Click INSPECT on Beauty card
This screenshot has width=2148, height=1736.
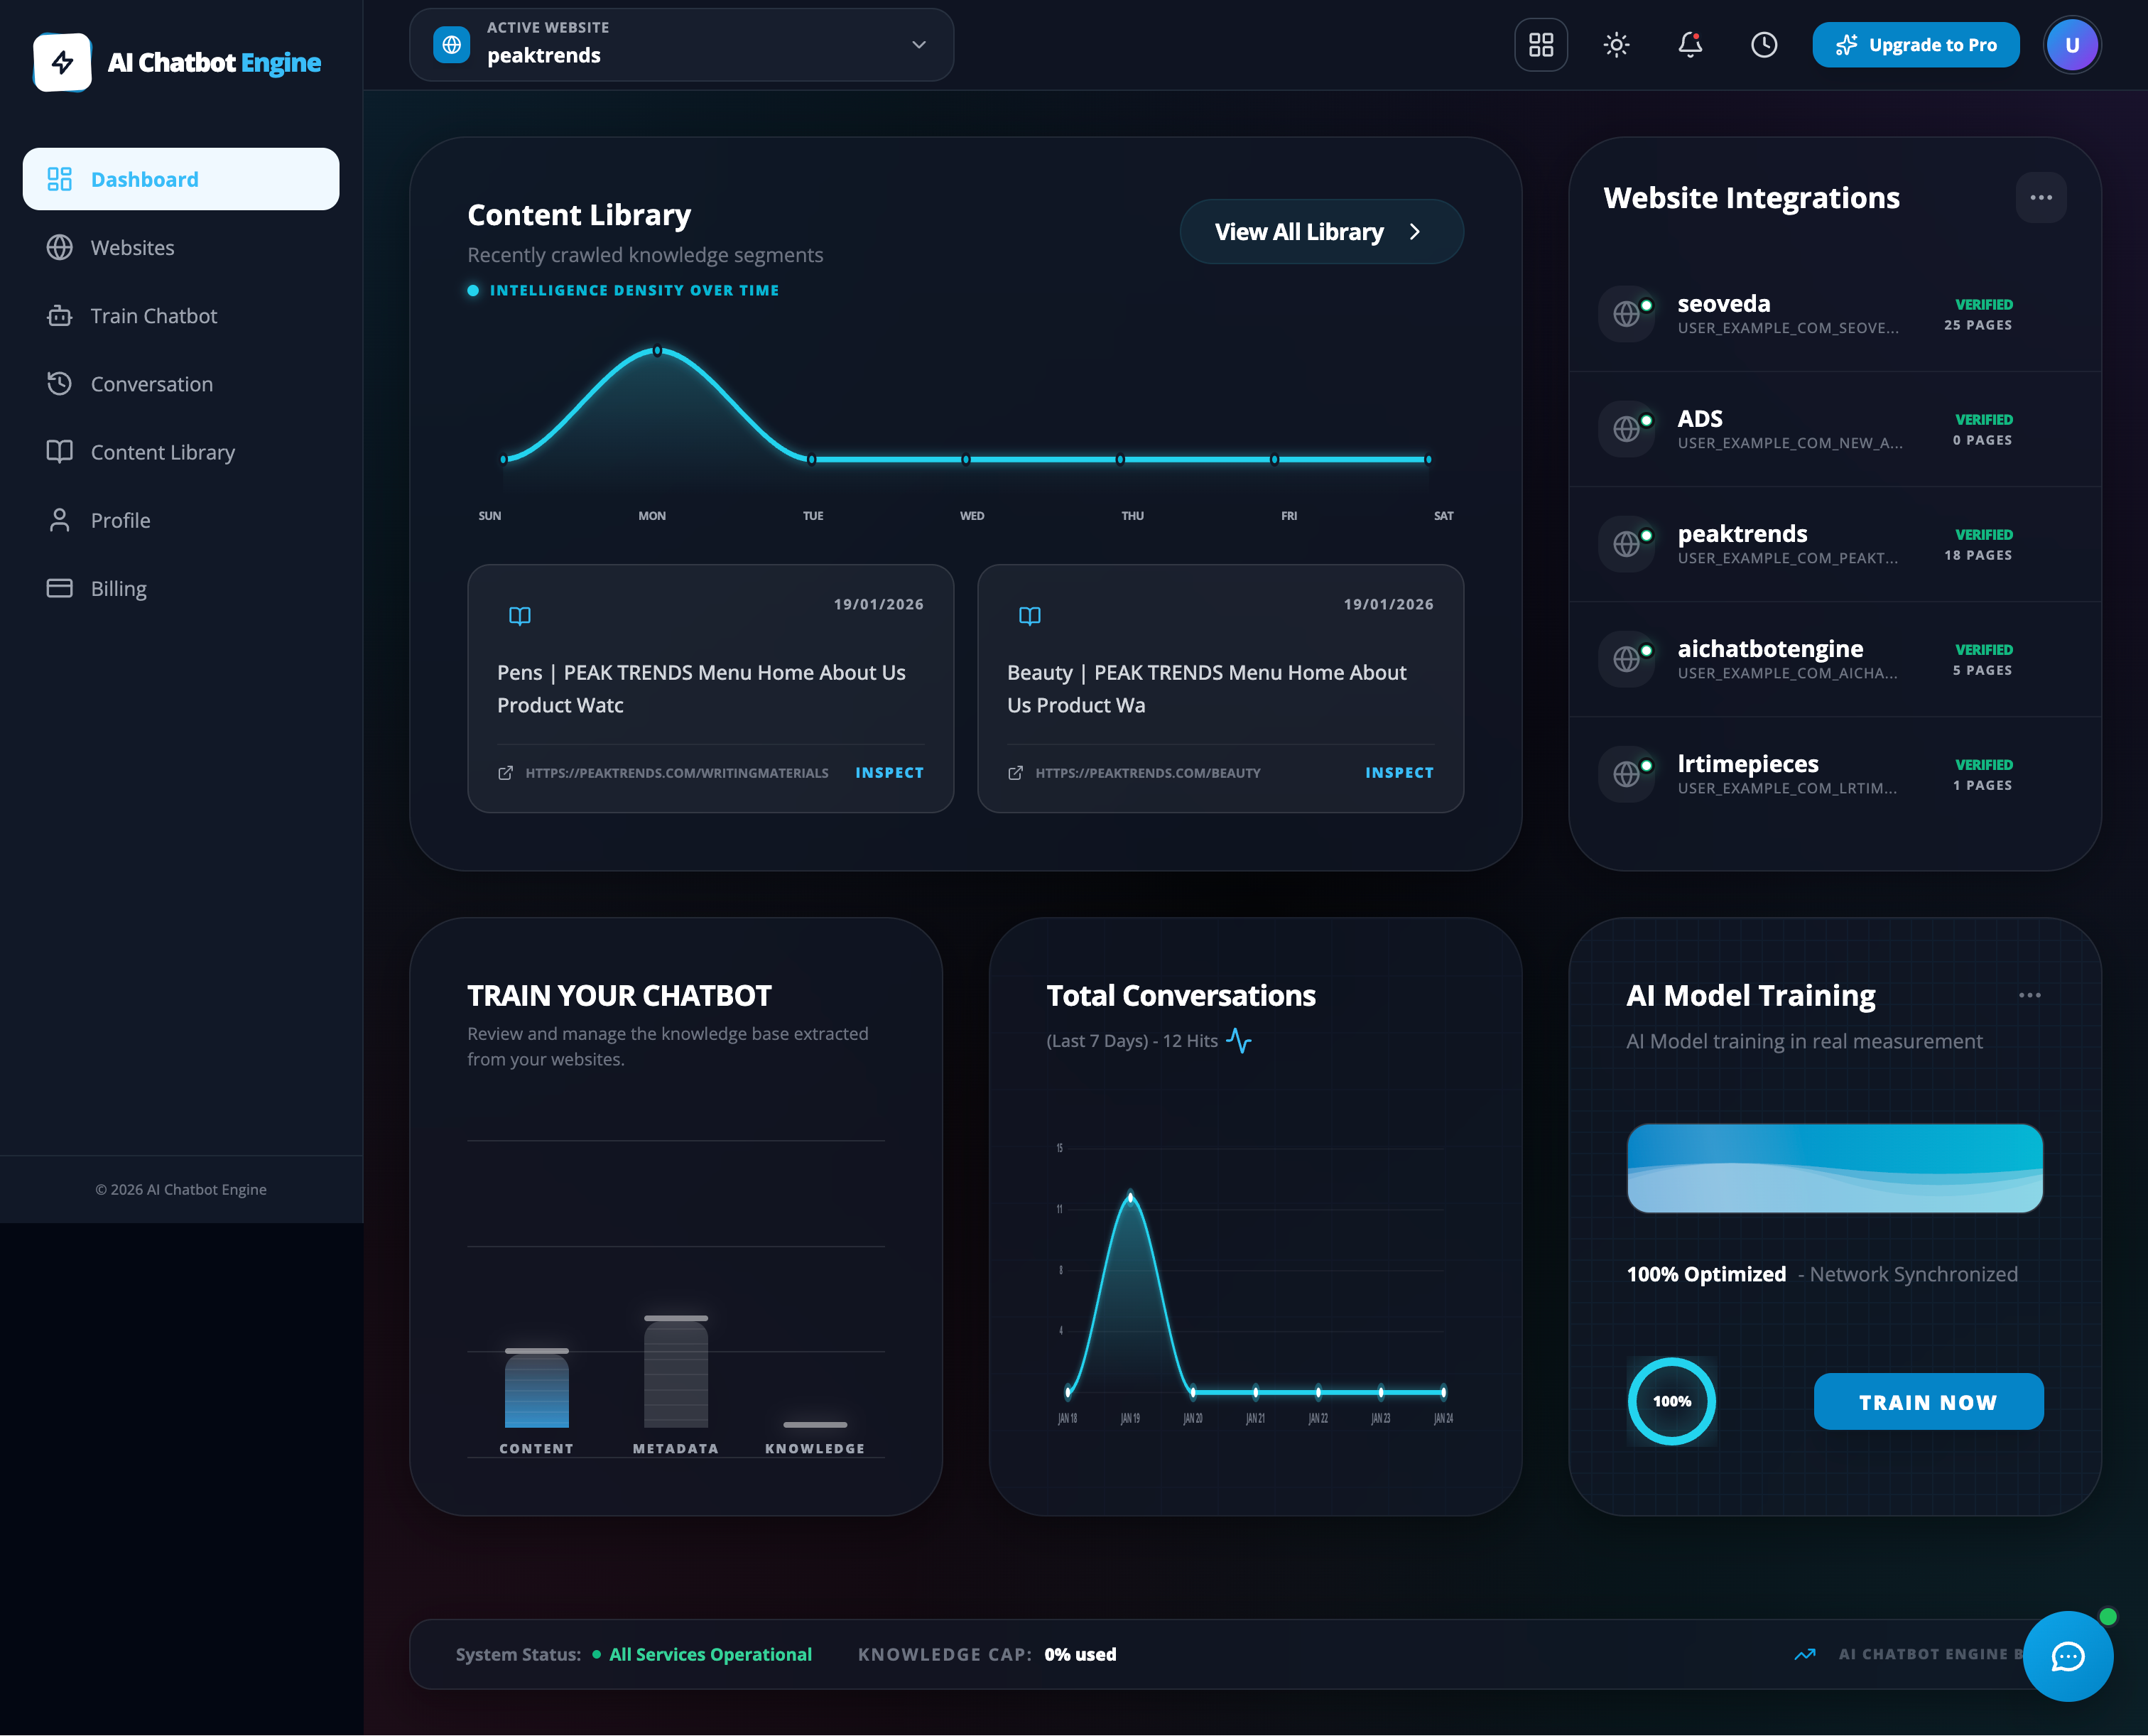tap(1399, 773)
